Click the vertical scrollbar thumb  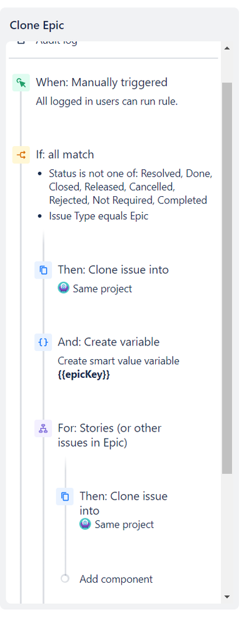[x=227, y=278]
